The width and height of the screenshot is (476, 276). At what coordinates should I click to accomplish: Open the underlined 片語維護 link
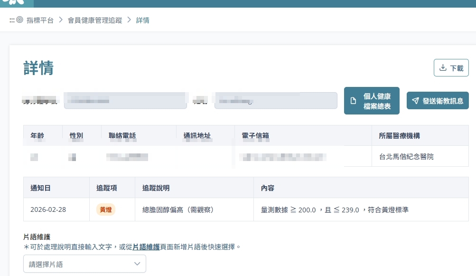coord(146,247)
